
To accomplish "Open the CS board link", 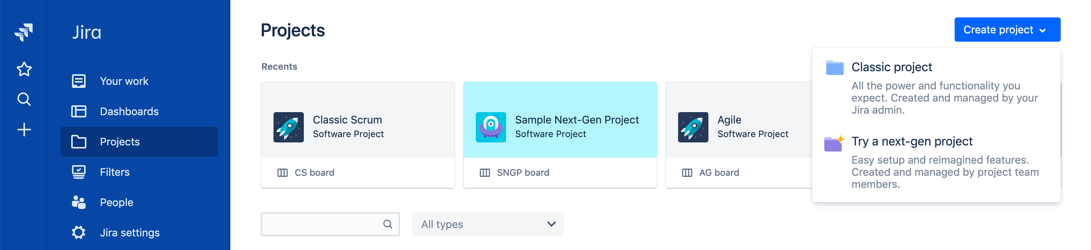I will coord(314,172).
